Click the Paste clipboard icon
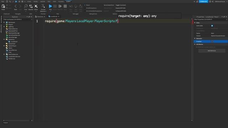Image resolution: width=228 pixels, height=128 pixels. 3,6
